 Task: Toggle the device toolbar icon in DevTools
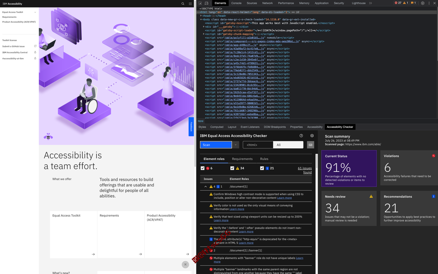[x=206, y=3]
